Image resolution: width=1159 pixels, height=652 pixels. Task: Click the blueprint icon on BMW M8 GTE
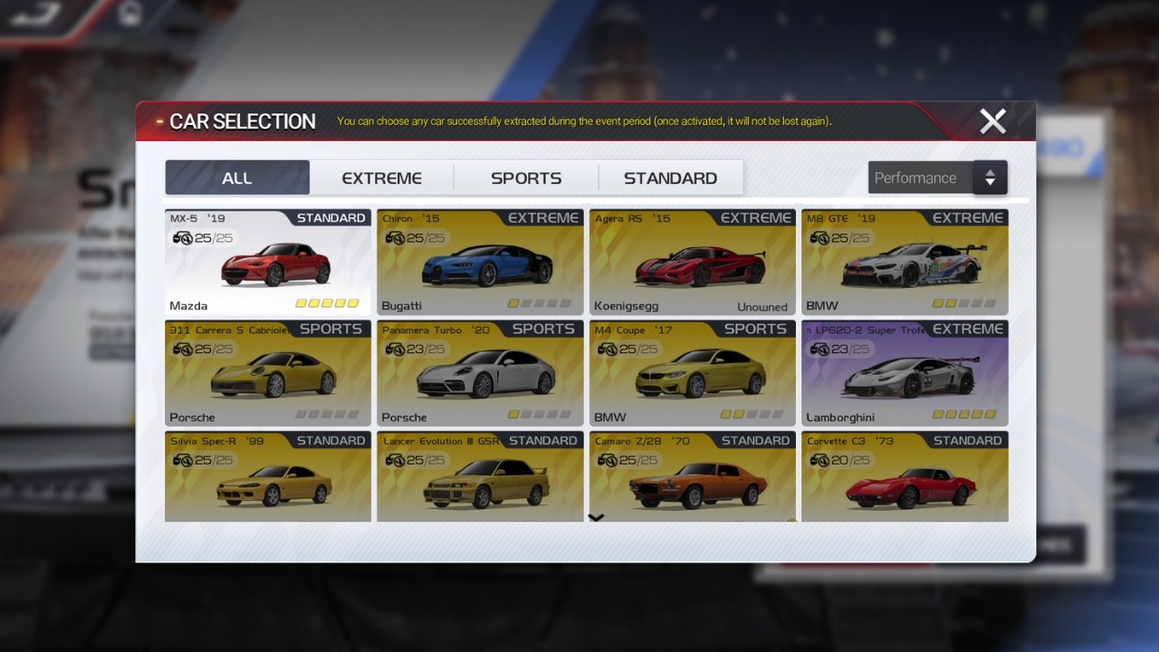(x=819, y=238)
